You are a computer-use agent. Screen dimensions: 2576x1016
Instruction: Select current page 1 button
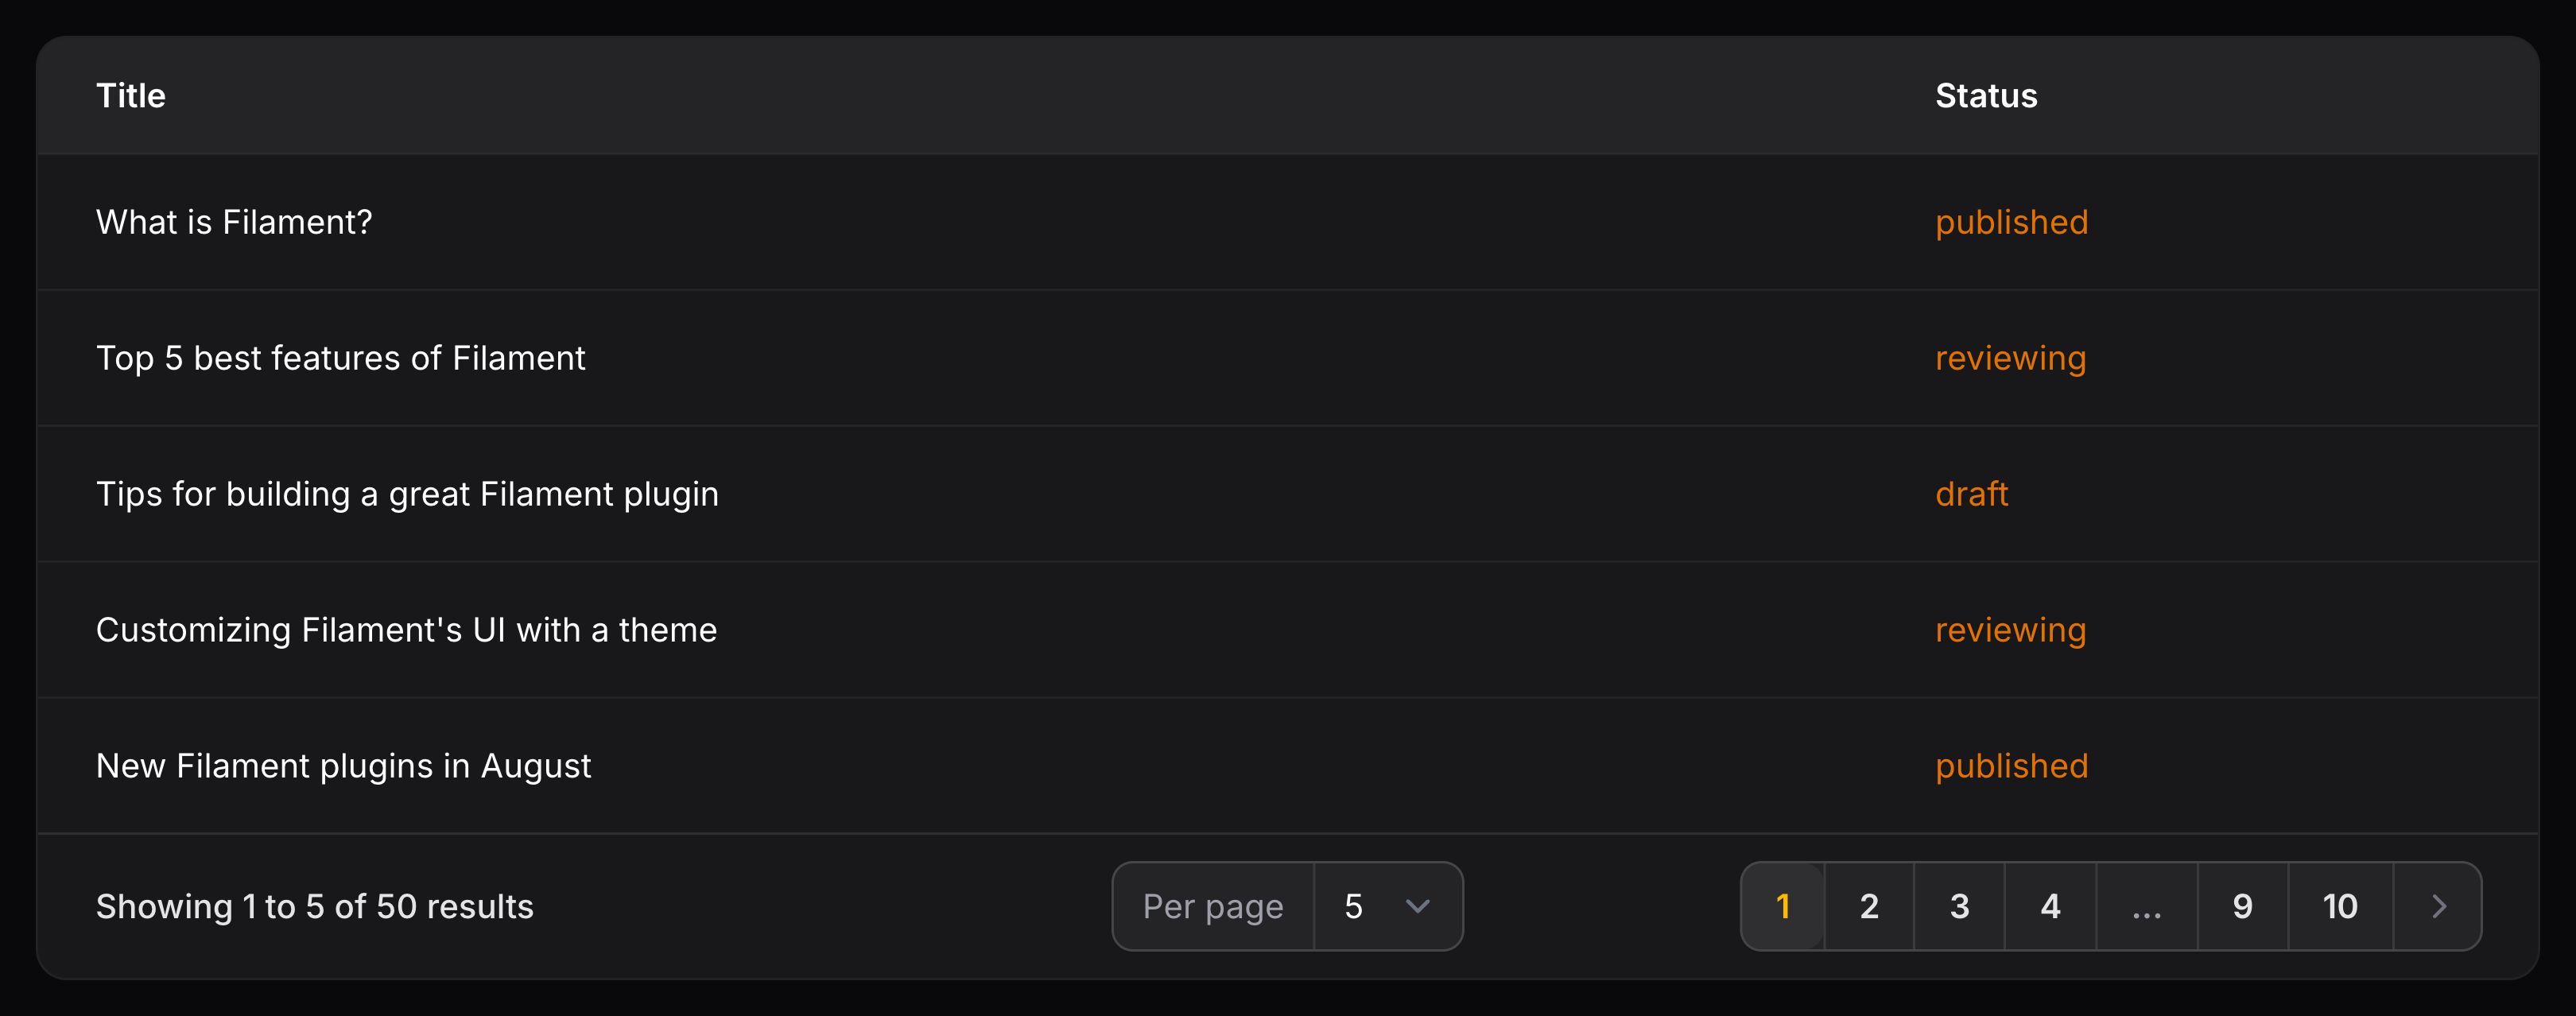click(1782, 906)
